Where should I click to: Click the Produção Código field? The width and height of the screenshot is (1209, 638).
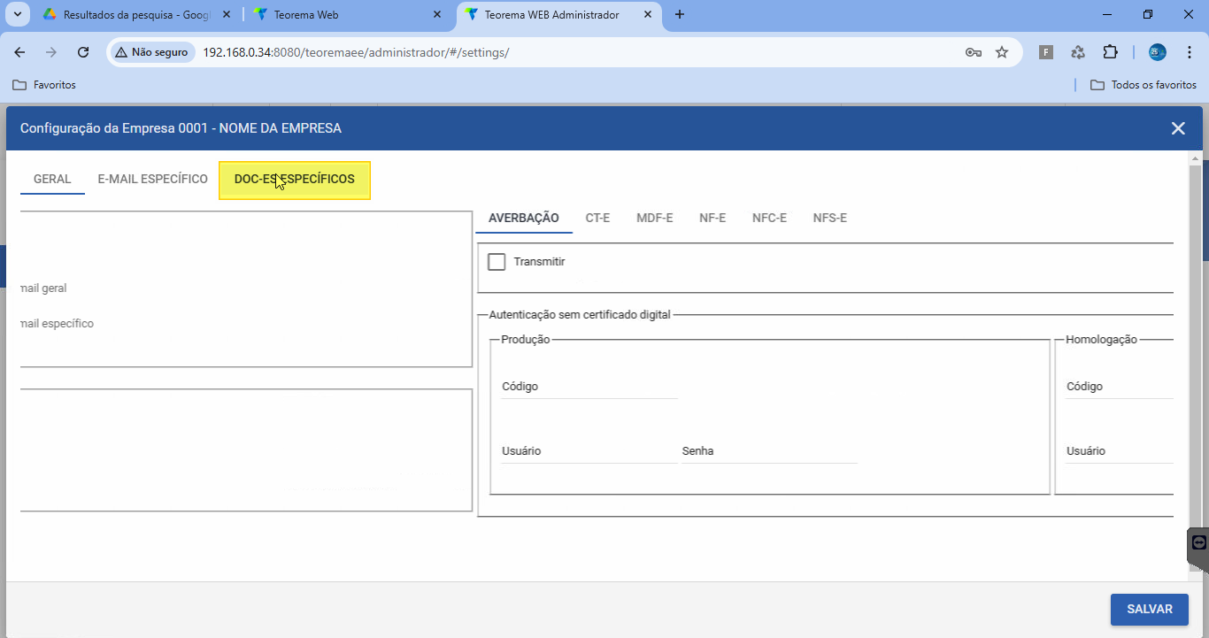[589, 387]
